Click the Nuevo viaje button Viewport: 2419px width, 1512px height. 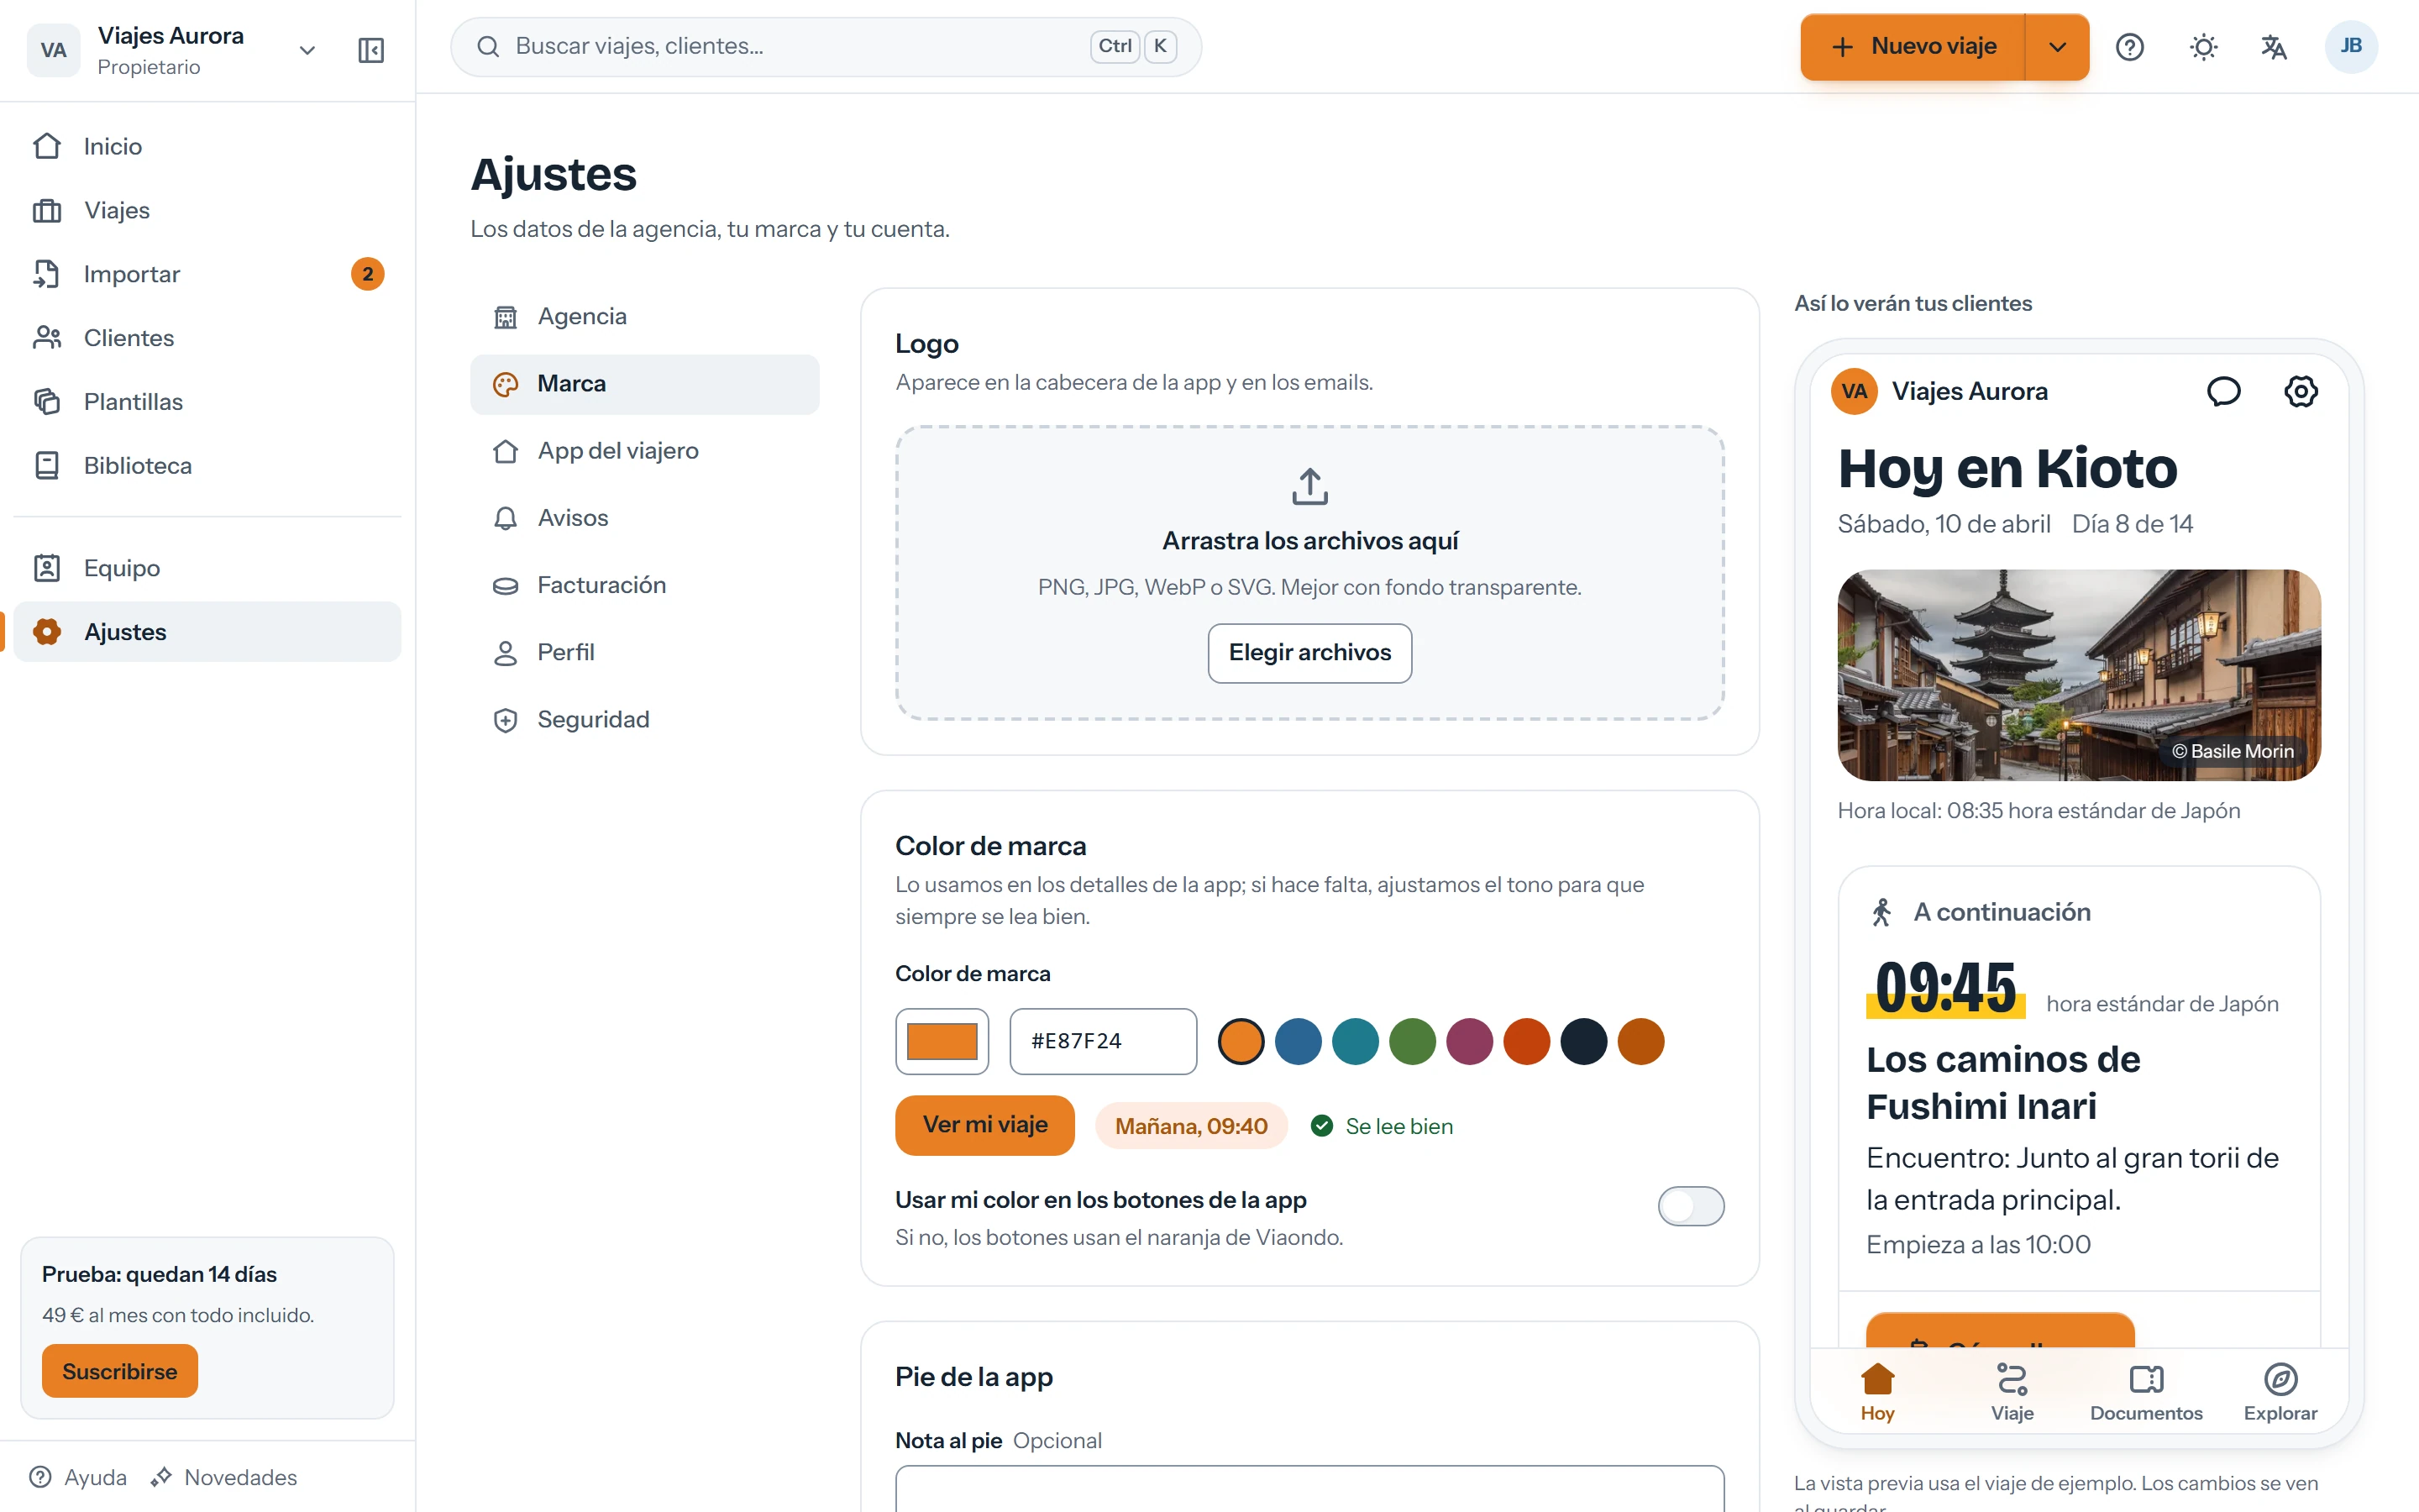[1913, 47]
